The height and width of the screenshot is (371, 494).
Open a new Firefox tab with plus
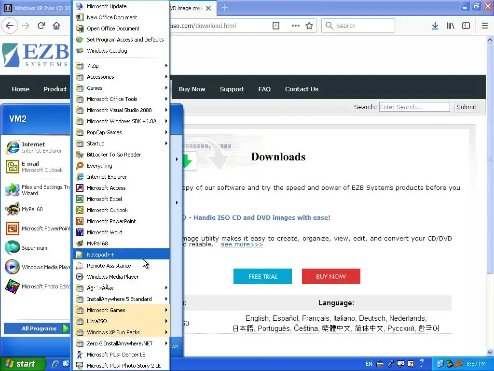point(225,8)
